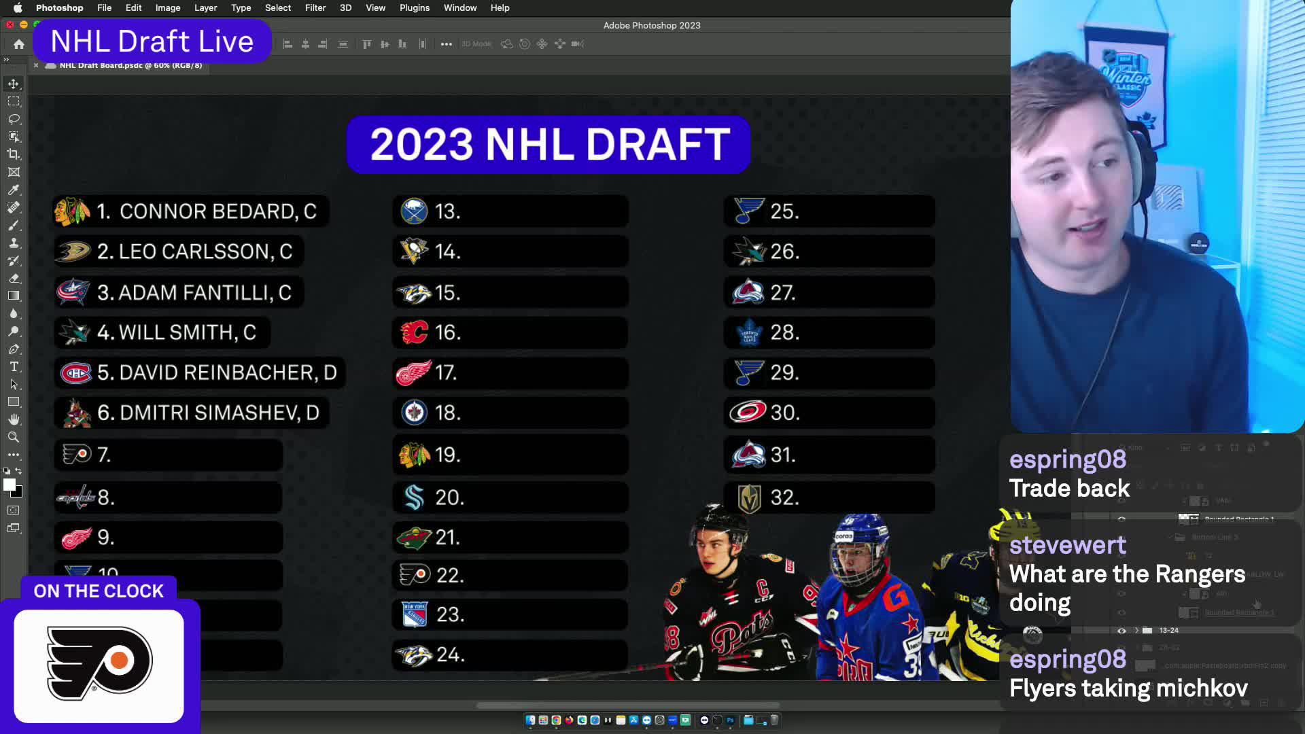Swap foreground and background colors
This screenshot has width=1305, height=734.
click(x=19, y=470)
